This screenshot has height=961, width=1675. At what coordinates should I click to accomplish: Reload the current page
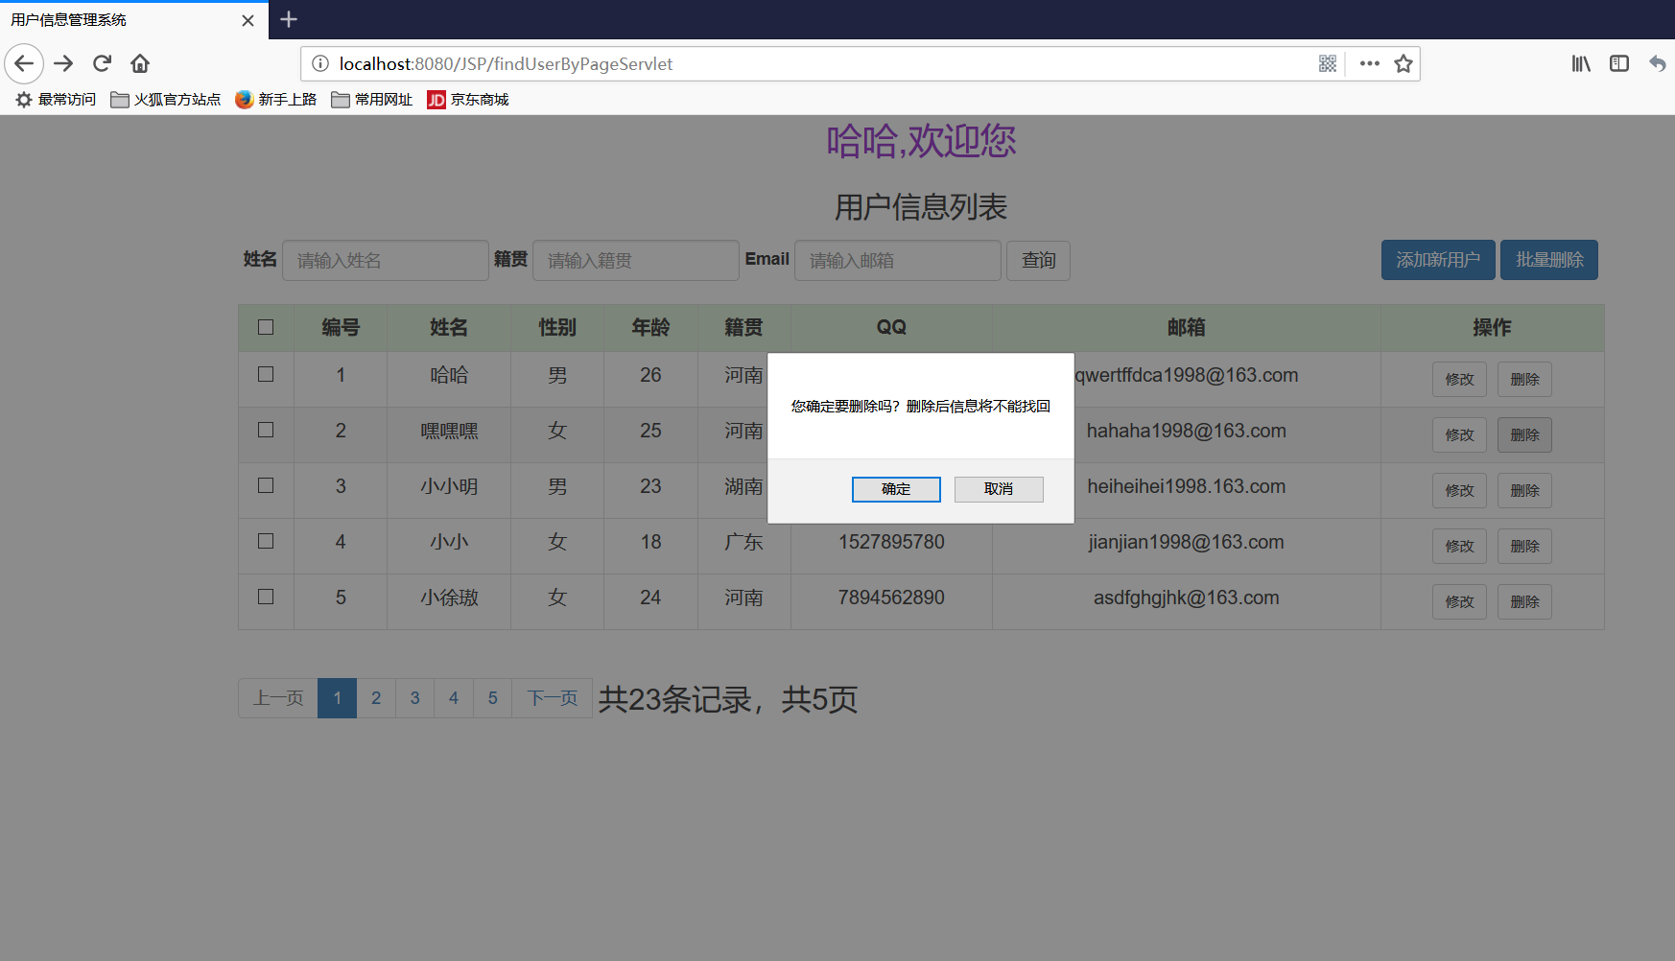pyautogui.click(x=102, y=63)
